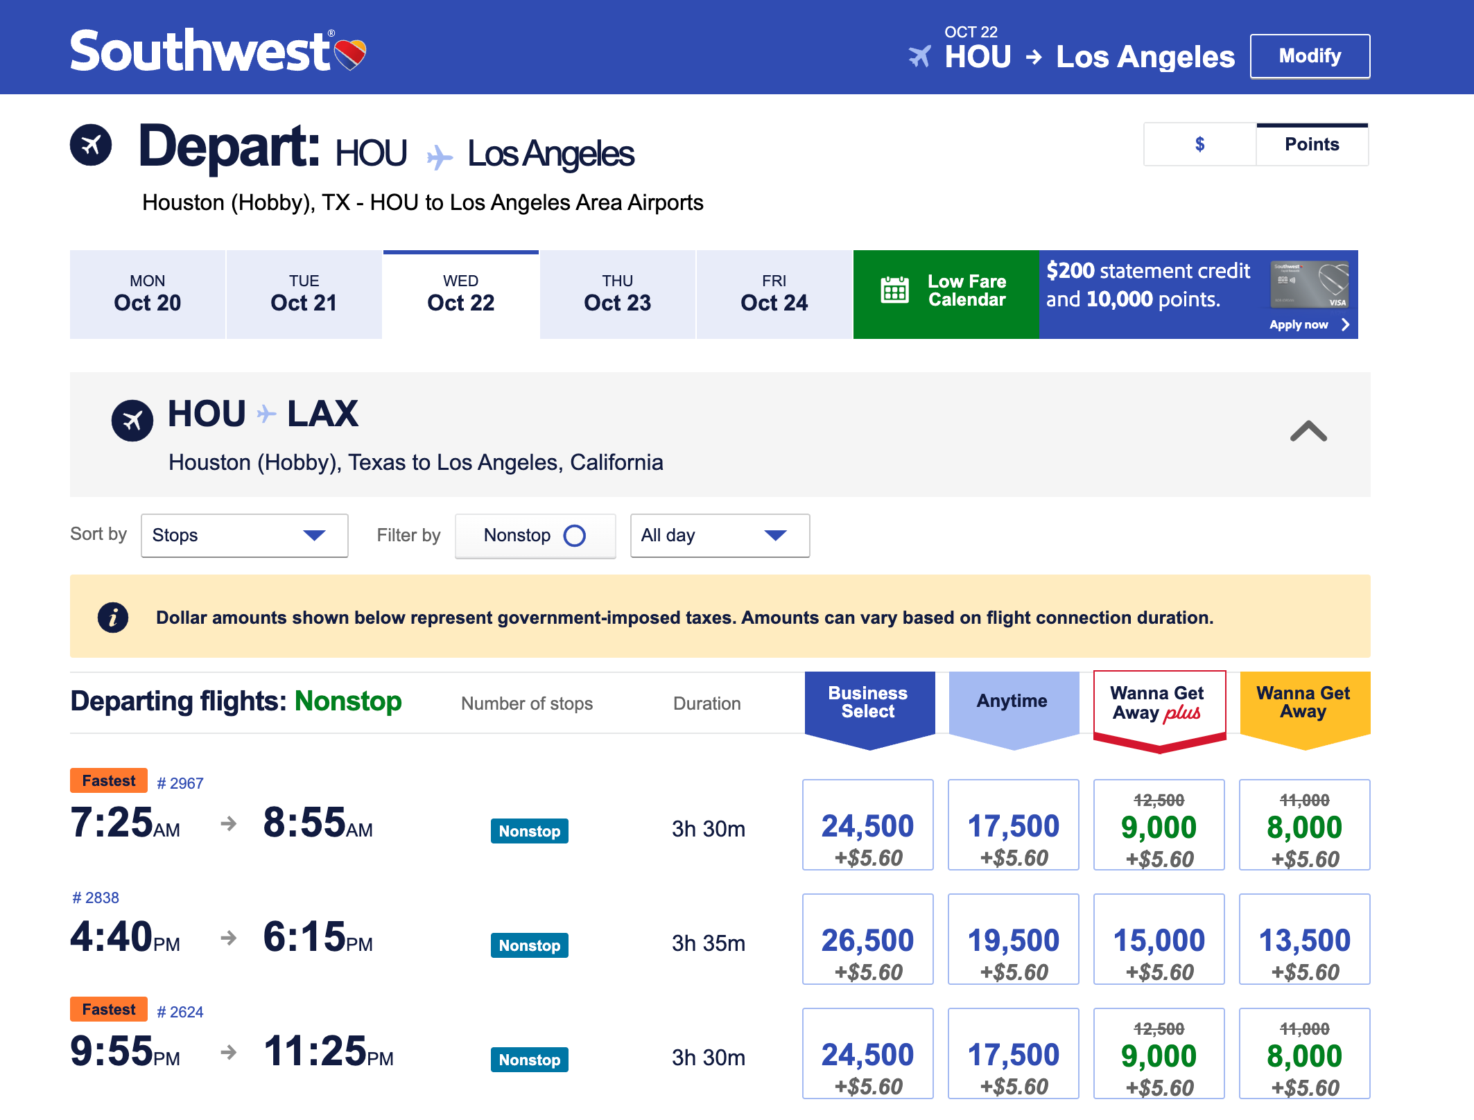The width and height of the screenshot is (1474, 1120).
Task: Click the Depart airplane circle icon
Action: pyautogui.click(x=91, y=145)
